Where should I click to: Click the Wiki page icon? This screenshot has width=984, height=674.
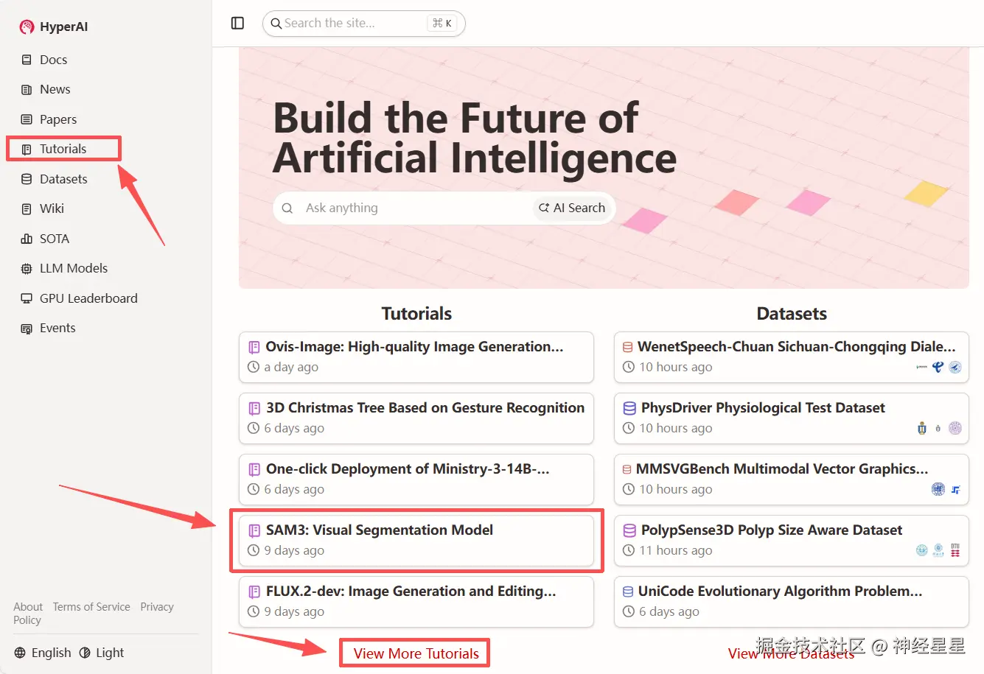point(27,209)
